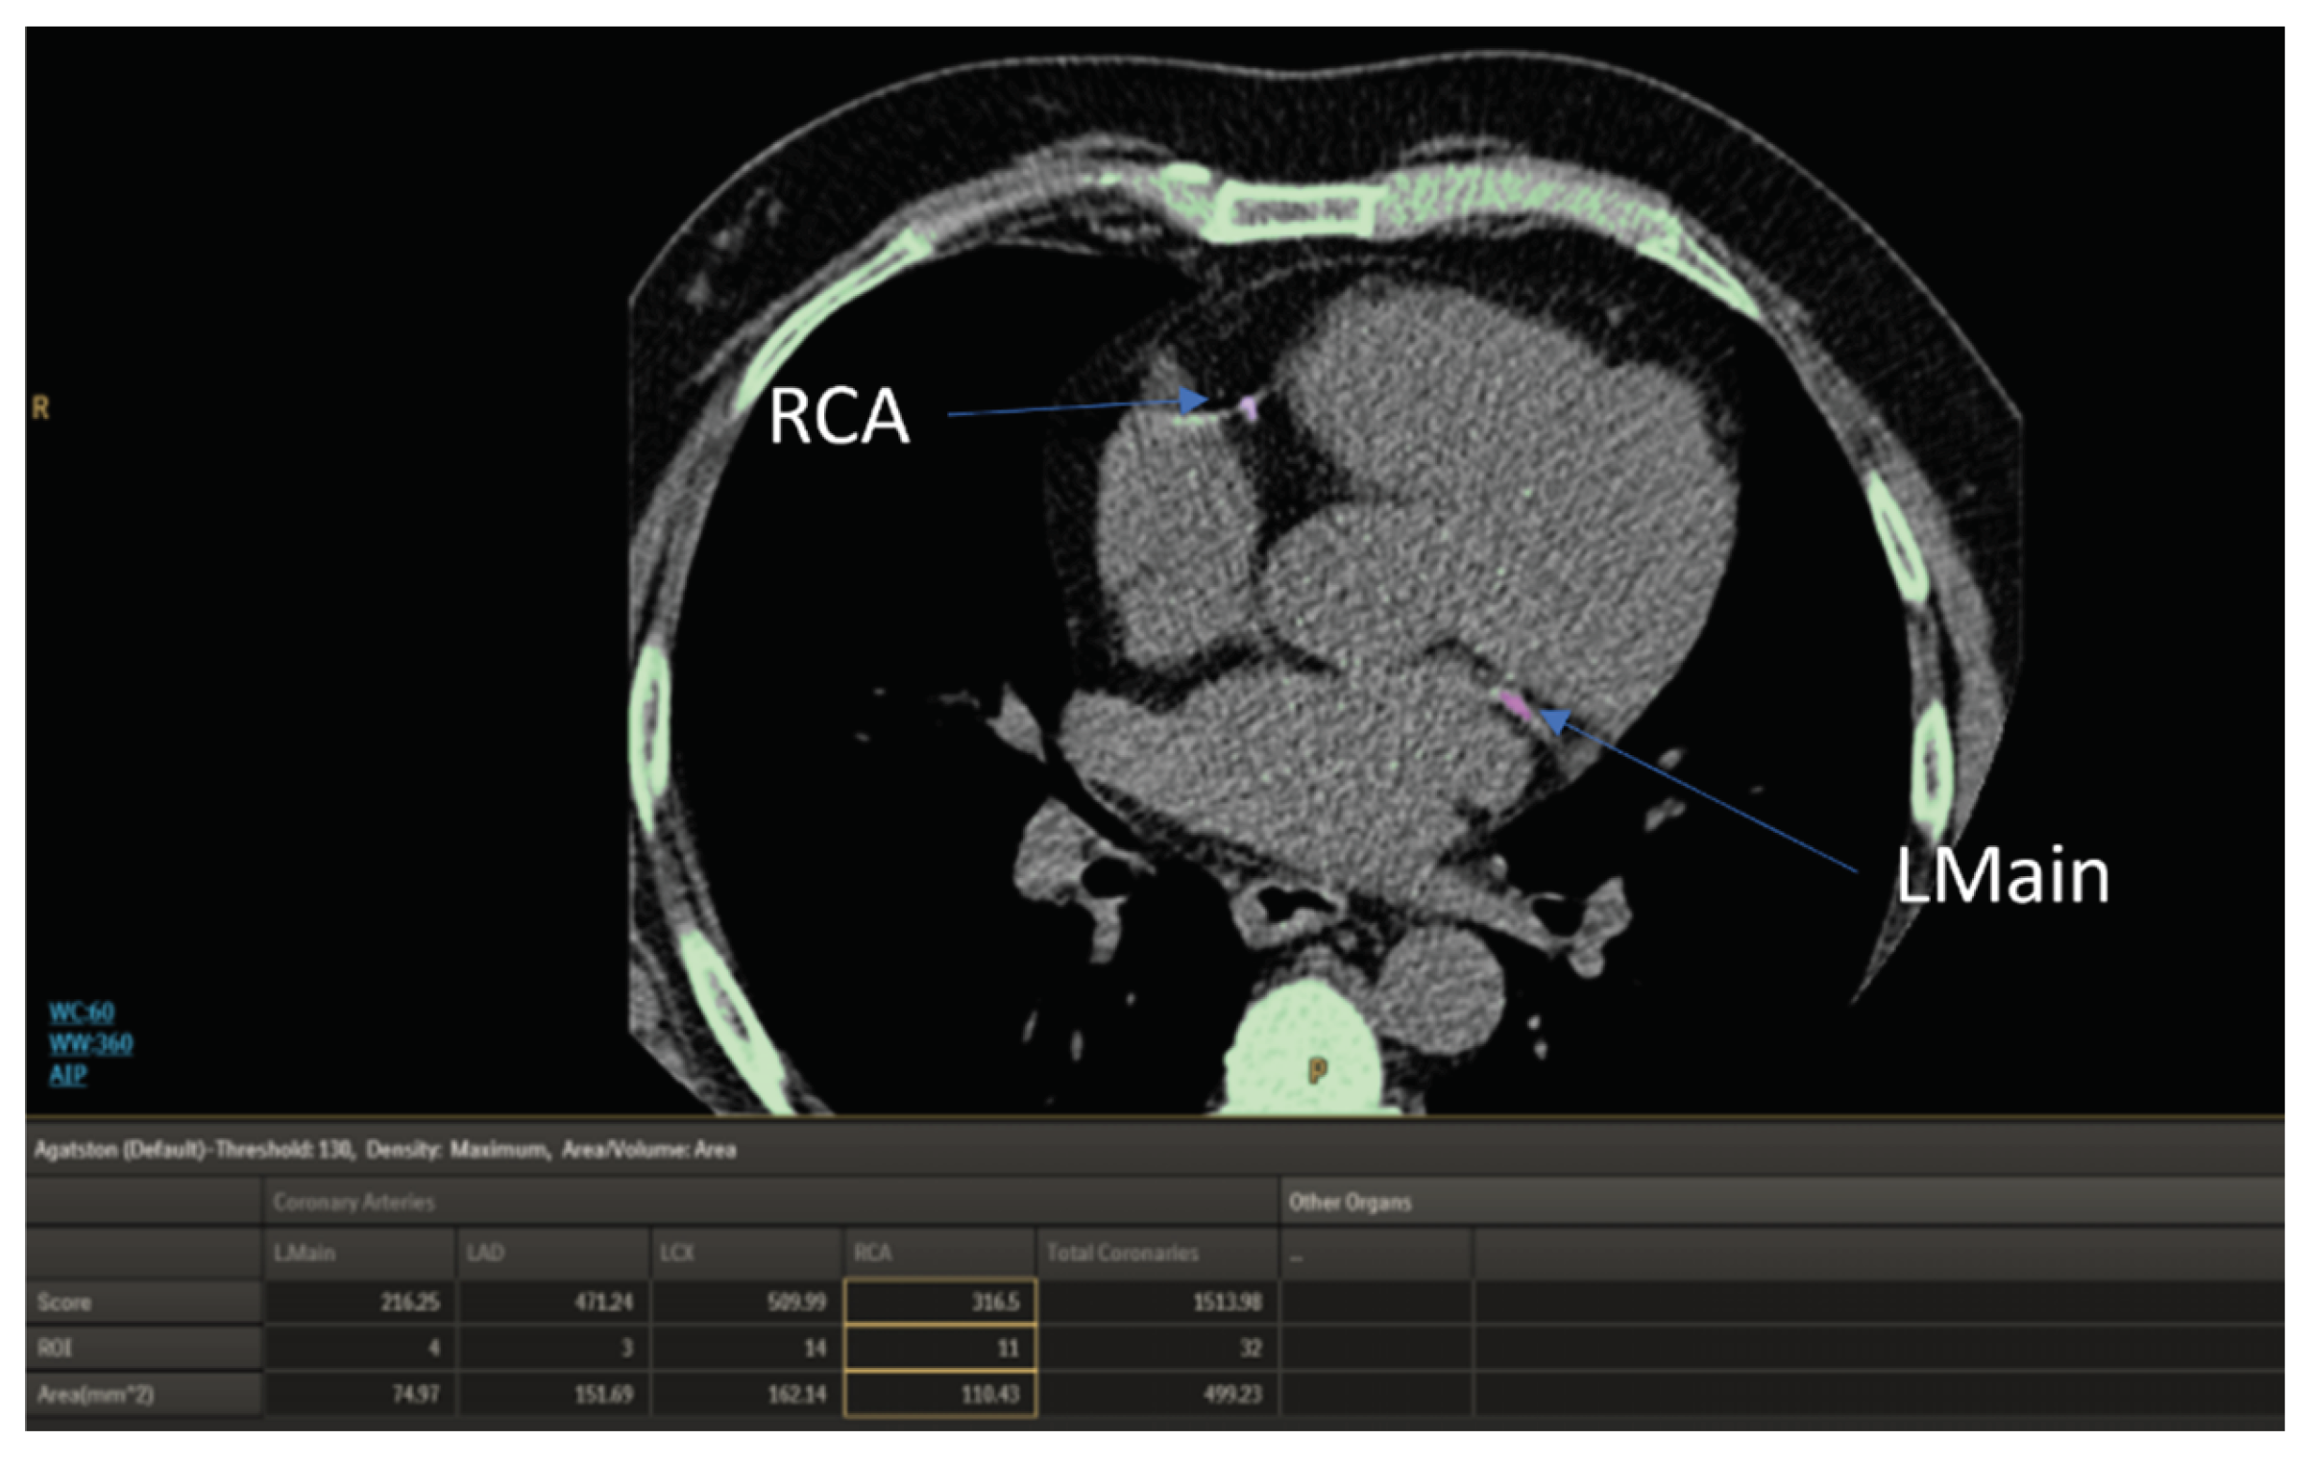
Task: Open the AIP projection mode link
Action: pyautogui.click(x=67, y=1075)
